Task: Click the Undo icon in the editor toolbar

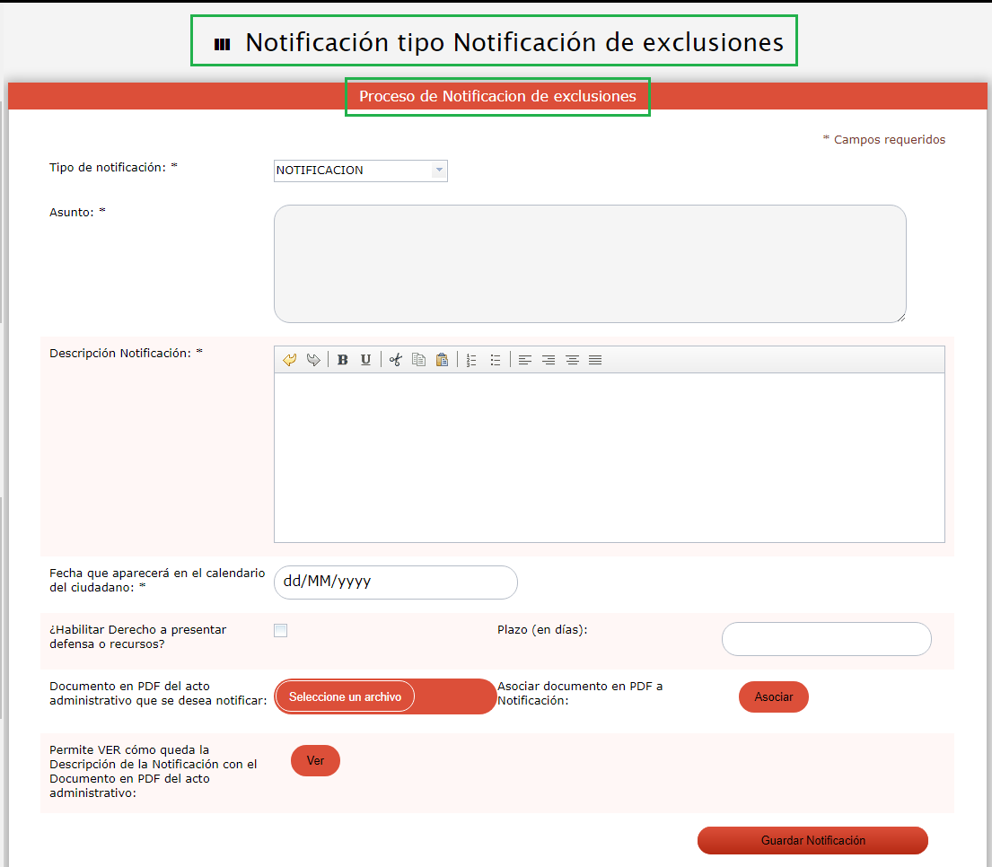Action: [289, 360]
